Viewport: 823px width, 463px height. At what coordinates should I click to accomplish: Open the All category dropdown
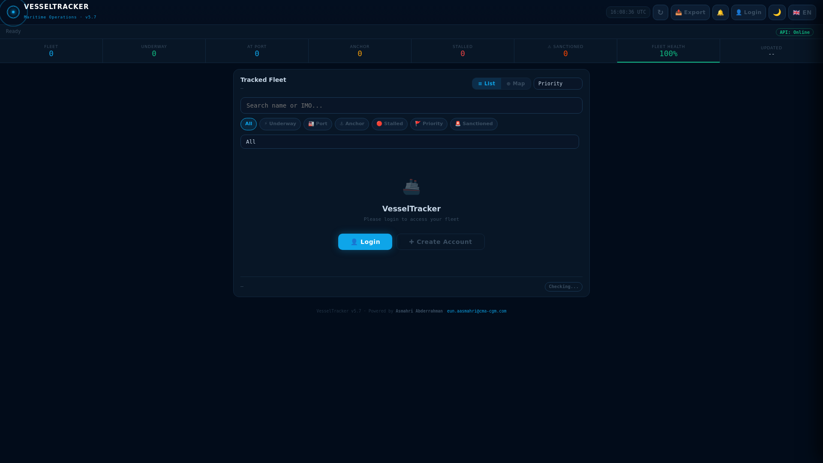coord(409,142)
